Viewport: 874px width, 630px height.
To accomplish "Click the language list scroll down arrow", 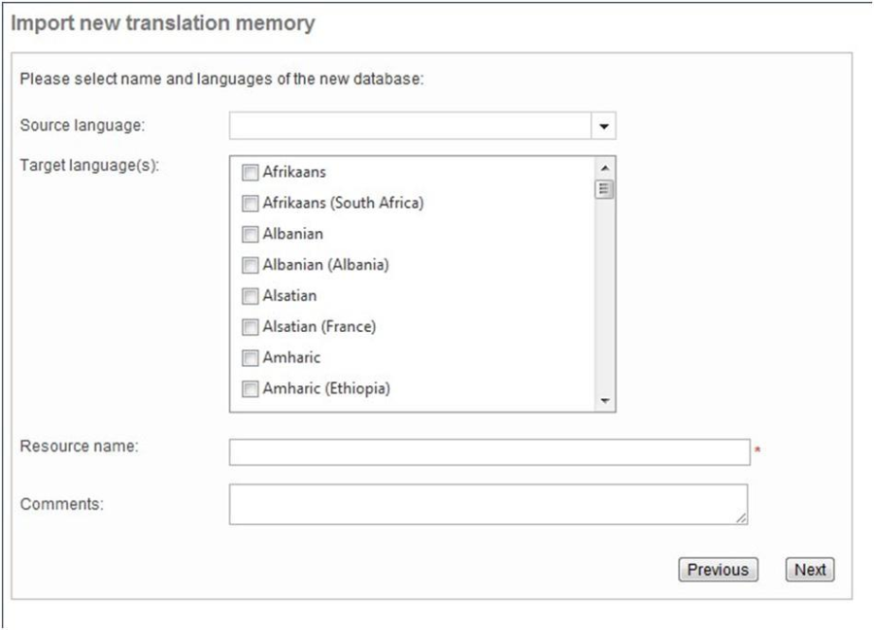I will (605, 401).
